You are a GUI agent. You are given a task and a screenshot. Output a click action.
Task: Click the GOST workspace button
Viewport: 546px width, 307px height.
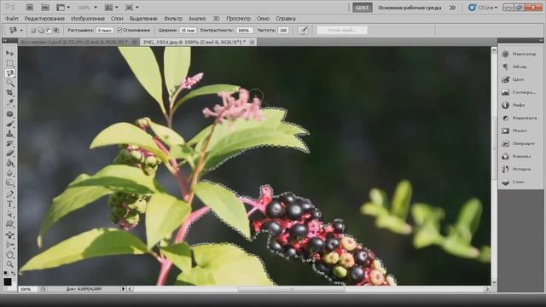[x=362, y=8]
